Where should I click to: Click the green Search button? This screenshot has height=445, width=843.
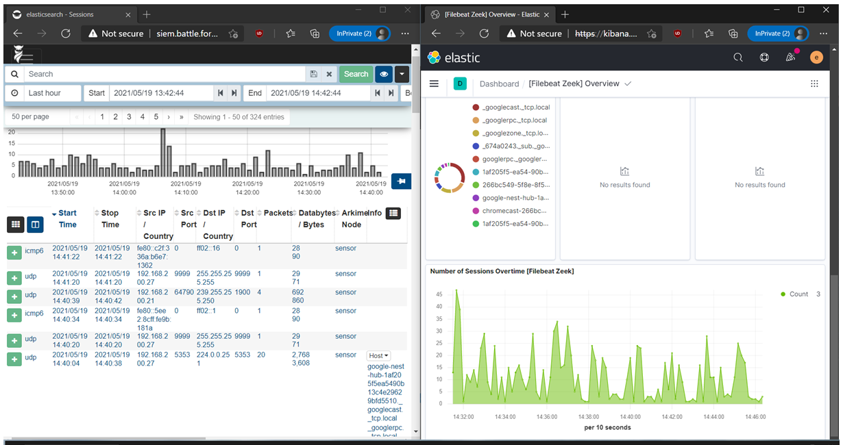(356, 74)
